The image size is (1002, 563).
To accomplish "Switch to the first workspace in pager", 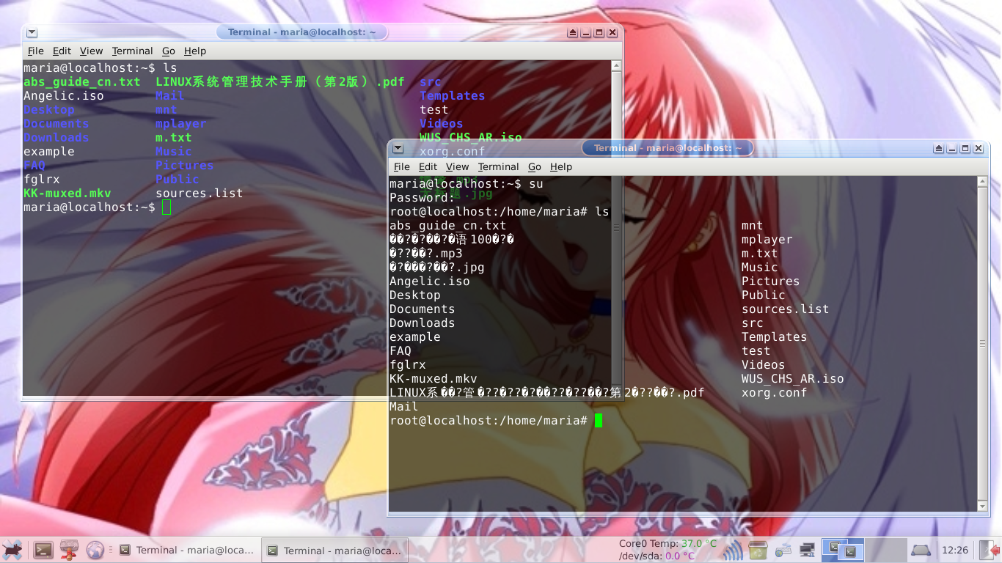I will click(844, 549).
